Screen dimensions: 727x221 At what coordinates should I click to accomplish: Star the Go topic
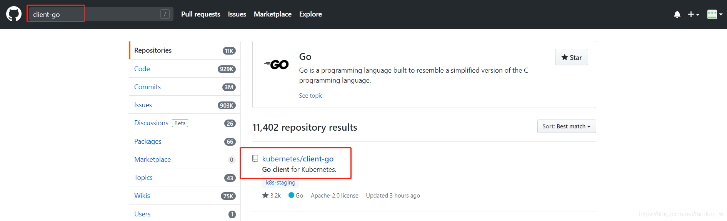click(x=571, y=57)
